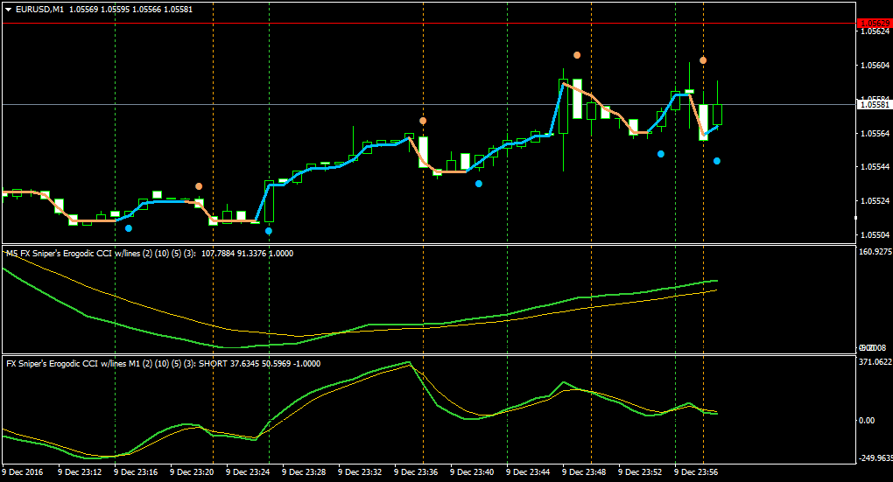893x482 pixels.
Task: Click the M5 FX Sniper's Erogodic CCI indicator label
Action: [x=150, y=254]
